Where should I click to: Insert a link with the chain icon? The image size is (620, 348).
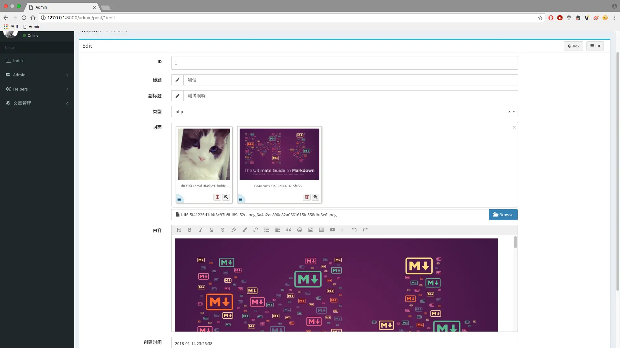[x=255, y=230]
